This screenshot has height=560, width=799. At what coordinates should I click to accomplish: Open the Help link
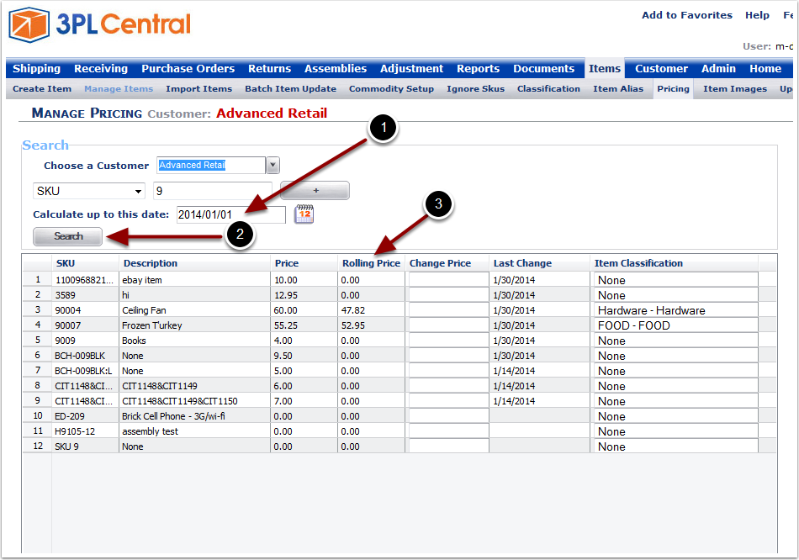point(756,14)
